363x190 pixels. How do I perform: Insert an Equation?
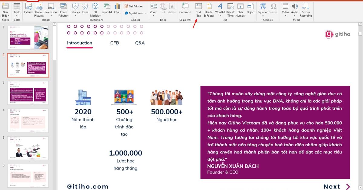[x=263, y=8]
